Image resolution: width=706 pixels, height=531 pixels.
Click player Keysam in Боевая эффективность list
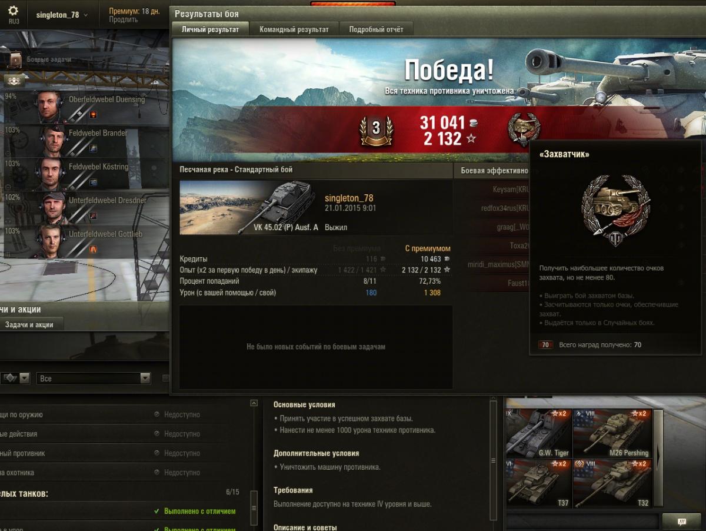pos(512,190)
